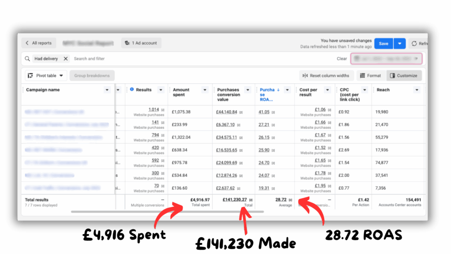Click the £1,075.38 amount spent cell
The width and height of the screenshot is (451, 254).
181,112
